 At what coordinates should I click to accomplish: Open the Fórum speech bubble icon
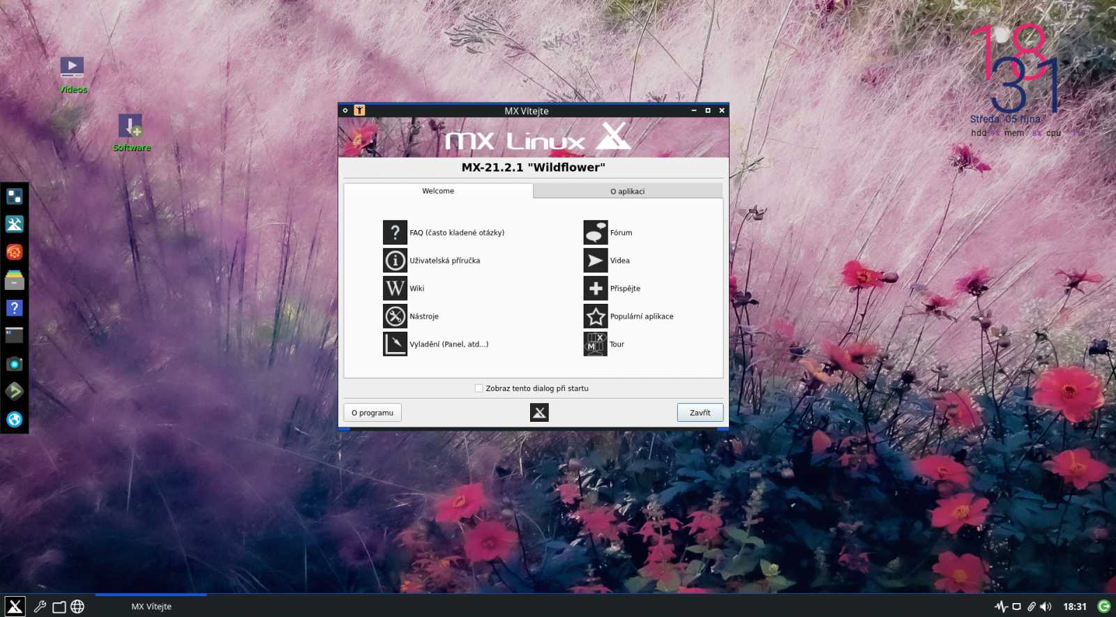click(x=596, y=232)
